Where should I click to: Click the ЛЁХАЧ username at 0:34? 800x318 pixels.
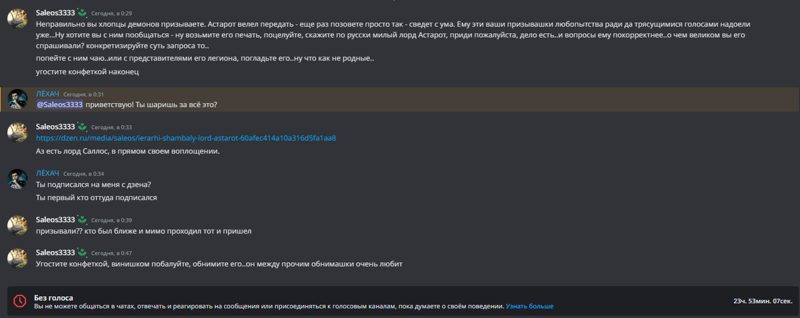tap(47, 174)
